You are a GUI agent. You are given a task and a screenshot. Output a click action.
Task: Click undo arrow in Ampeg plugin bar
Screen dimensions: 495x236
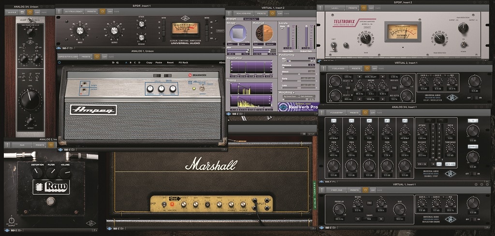(x=113, y=62)
